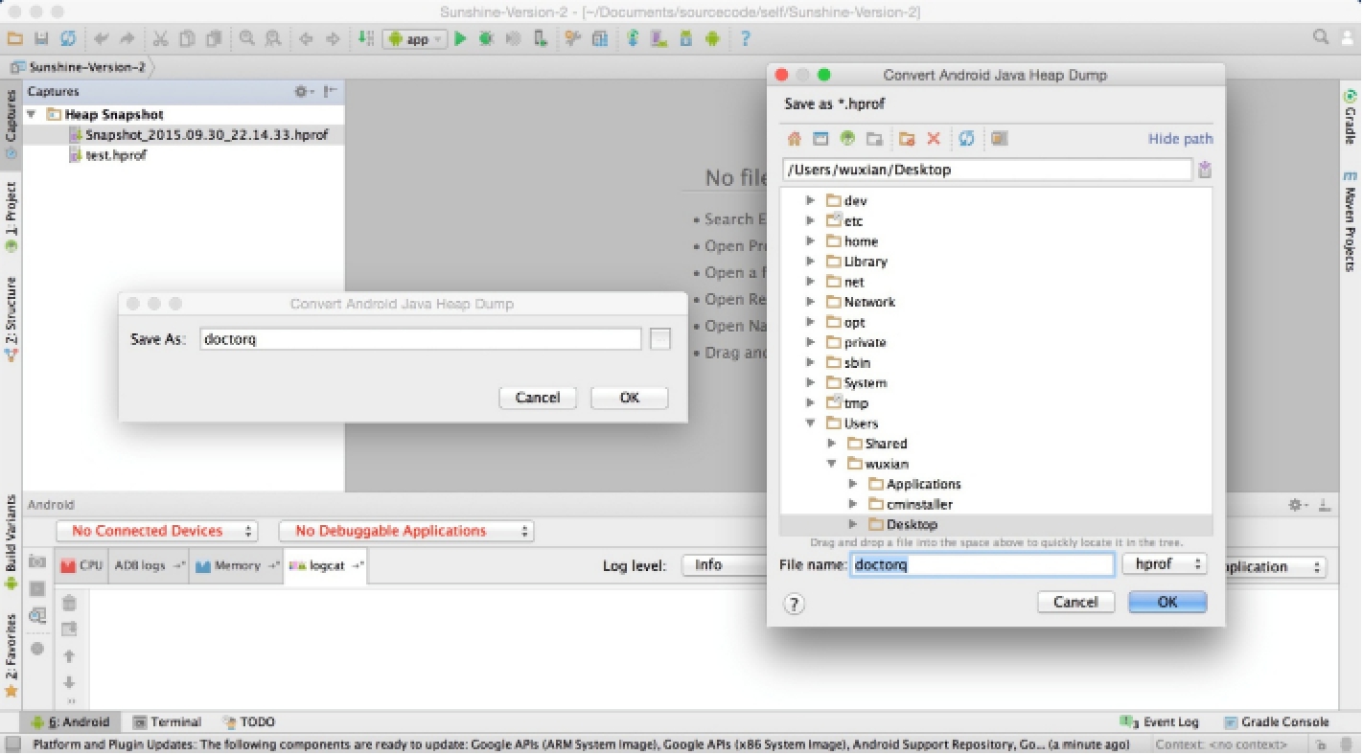Screen dimensions: 1363x755
Task: Expand the Applications folder arrow
Action: 852,484
